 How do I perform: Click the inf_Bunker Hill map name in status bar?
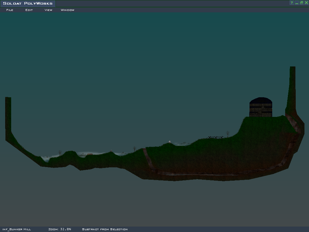[17, 229]
